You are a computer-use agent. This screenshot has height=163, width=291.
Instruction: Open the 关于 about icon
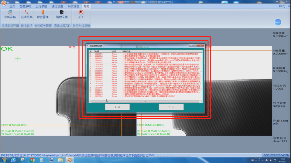coord(81,12)
